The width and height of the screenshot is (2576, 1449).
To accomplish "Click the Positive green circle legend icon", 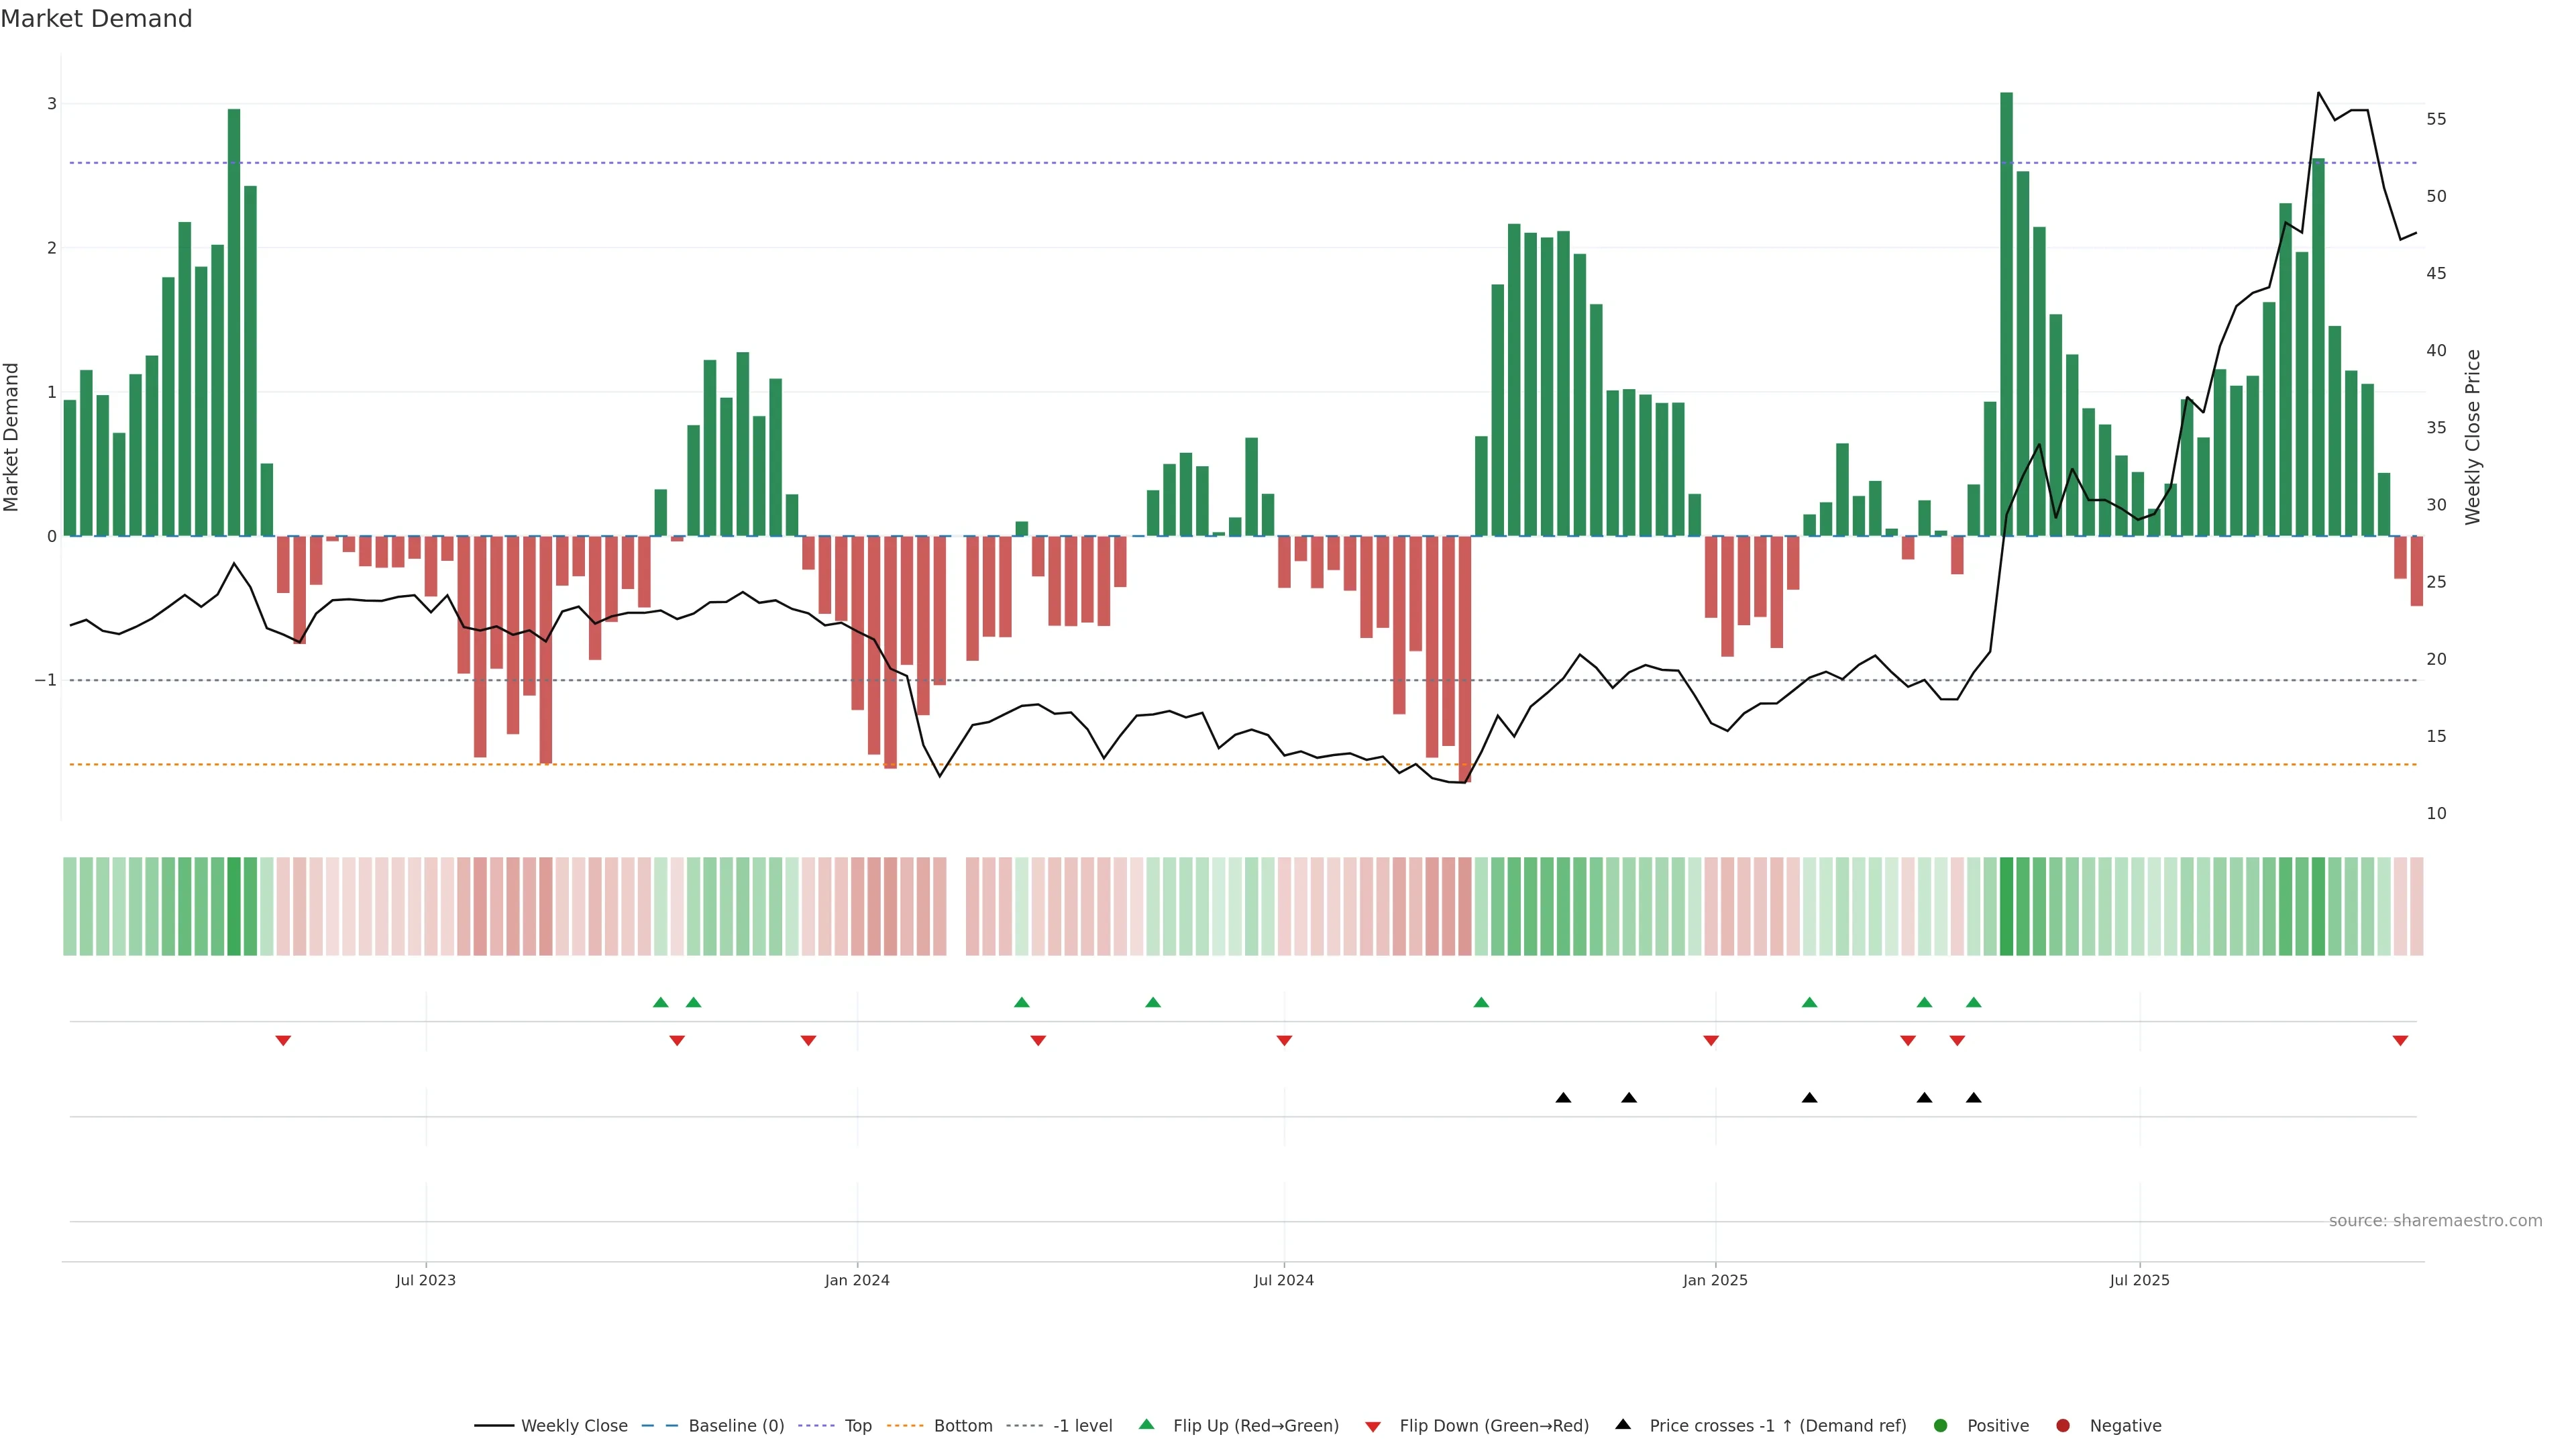I will coord(1941,1426).
